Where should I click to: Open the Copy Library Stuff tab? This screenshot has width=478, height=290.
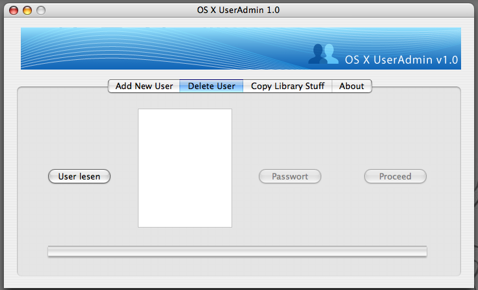287,86
